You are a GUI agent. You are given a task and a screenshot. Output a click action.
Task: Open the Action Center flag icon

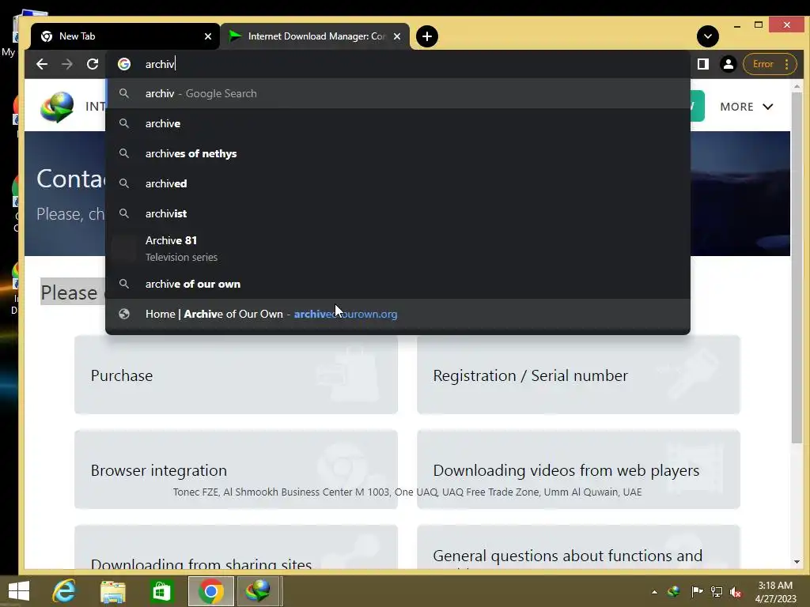(x=696, y=591)
